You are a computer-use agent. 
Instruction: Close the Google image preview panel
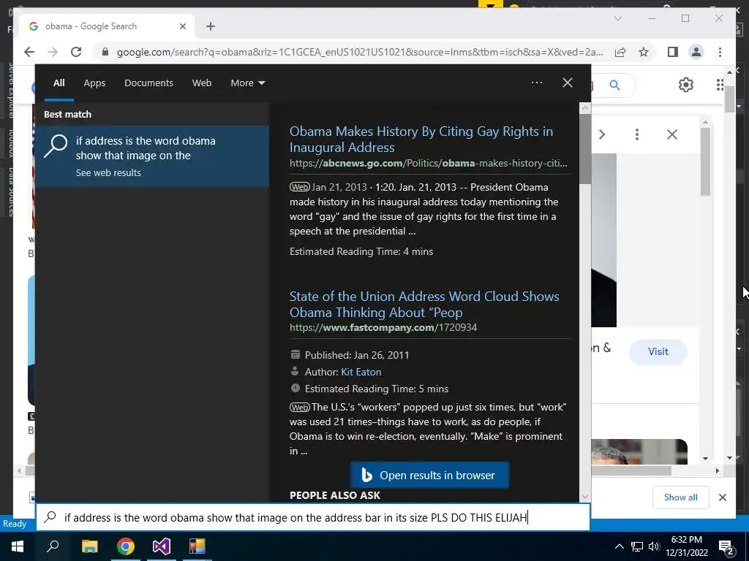tap(671, 134)
